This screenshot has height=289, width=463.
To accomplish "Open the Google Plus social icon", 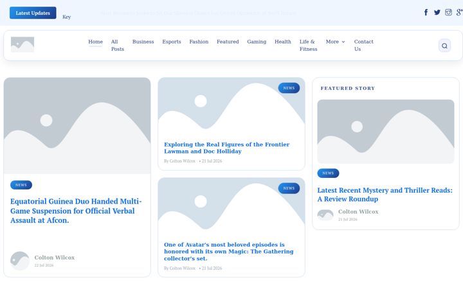I will pyautogui.click(x=459, y=12).
